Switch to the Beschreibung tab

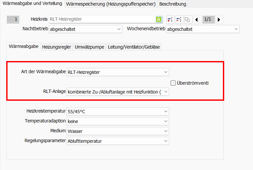coord(172,4)
